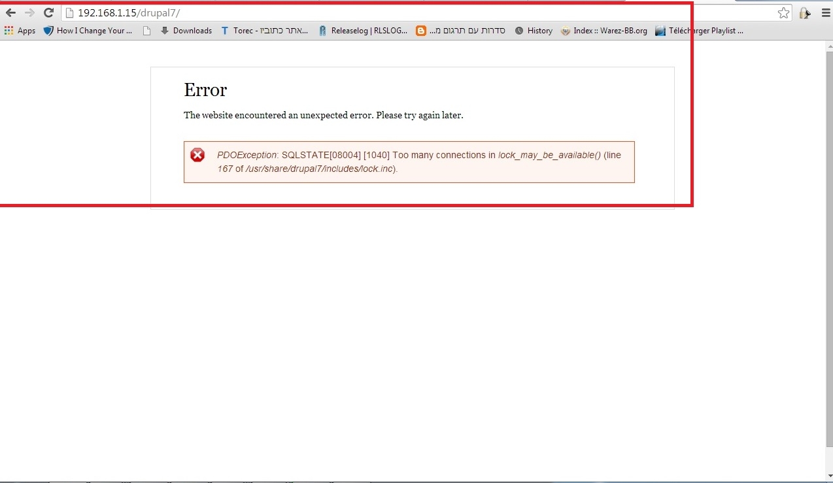
Task: Click the padlock extension icon
Action: coord(804,13)
